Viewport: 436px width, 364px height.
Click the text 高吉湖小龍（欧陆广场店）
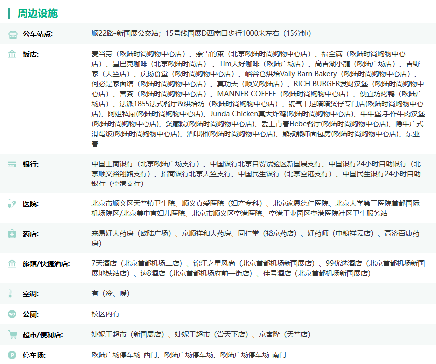coord(356,64)
